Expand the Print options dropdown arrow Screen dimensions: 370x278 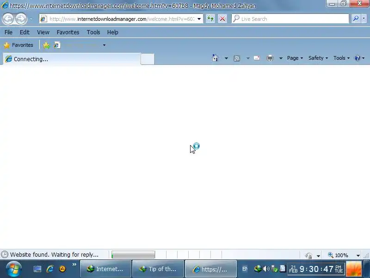tap(281, 58)
